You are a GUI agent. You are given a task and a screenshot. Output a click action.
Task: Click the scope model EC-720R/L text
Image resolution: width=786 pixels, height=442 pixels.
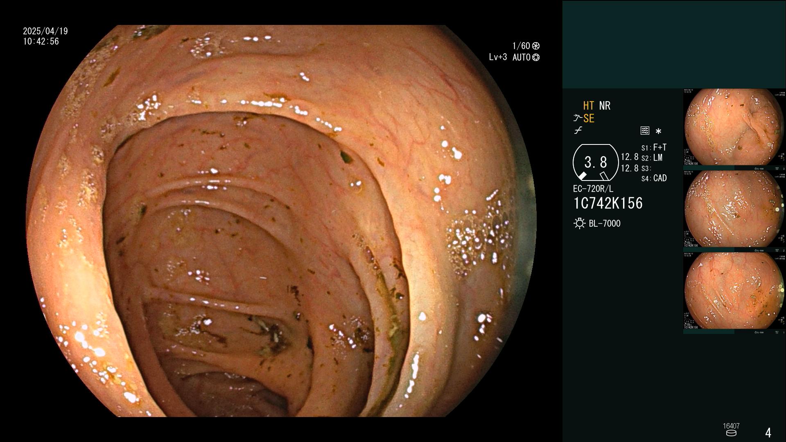point(593,189)
